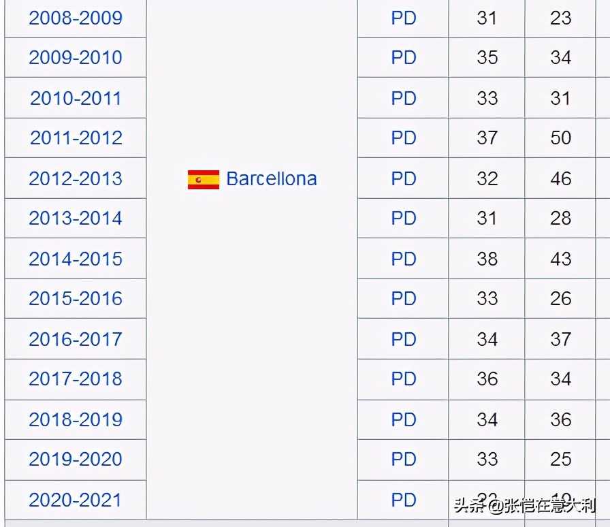Image resolution: width=610 pixels, height=527 pixels.
Task: Click PD link in 2014-2015 row
Action: [404, 259]
